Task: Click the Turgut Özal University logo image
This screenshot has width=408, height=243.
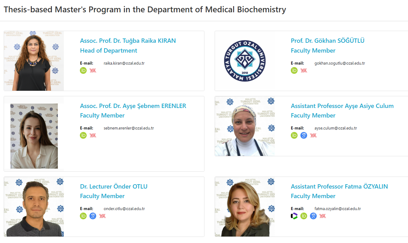Action: [245, 61]
